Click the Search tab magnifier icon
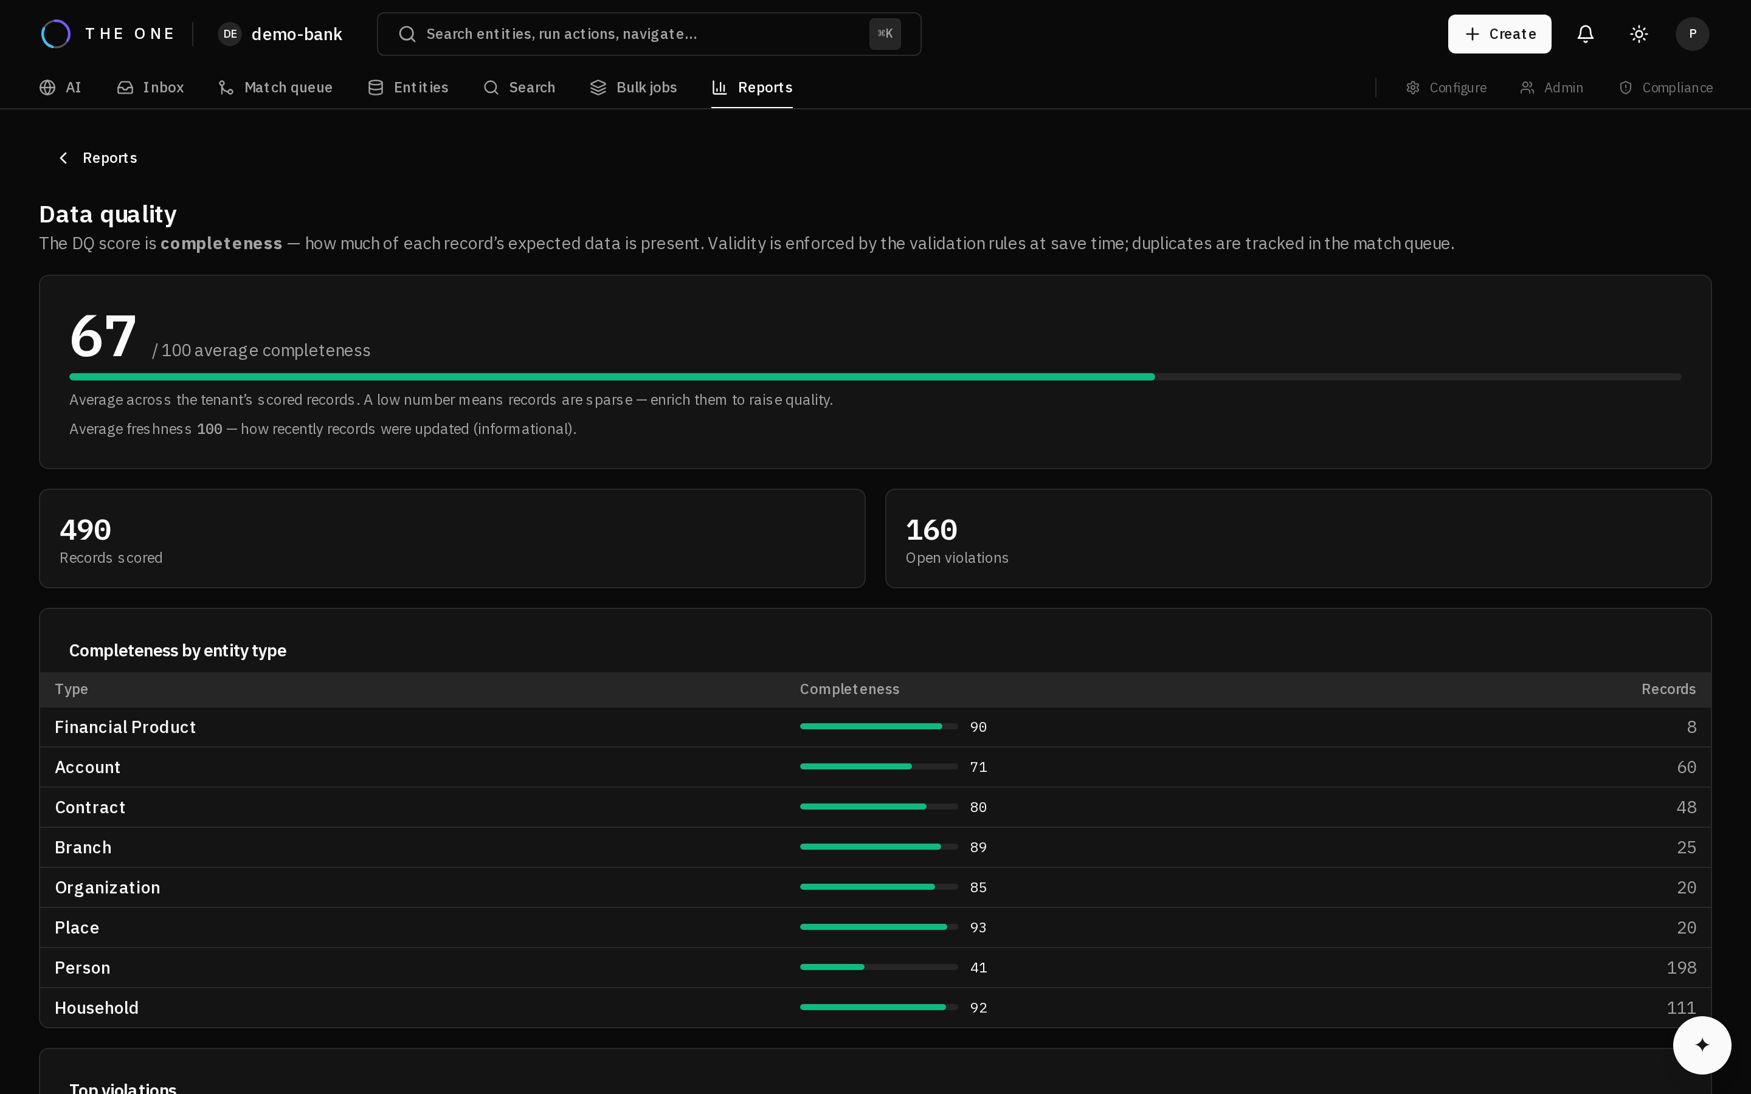Screen dimensions: 1751x1094 pyautogui.click(x=491, y=88)
